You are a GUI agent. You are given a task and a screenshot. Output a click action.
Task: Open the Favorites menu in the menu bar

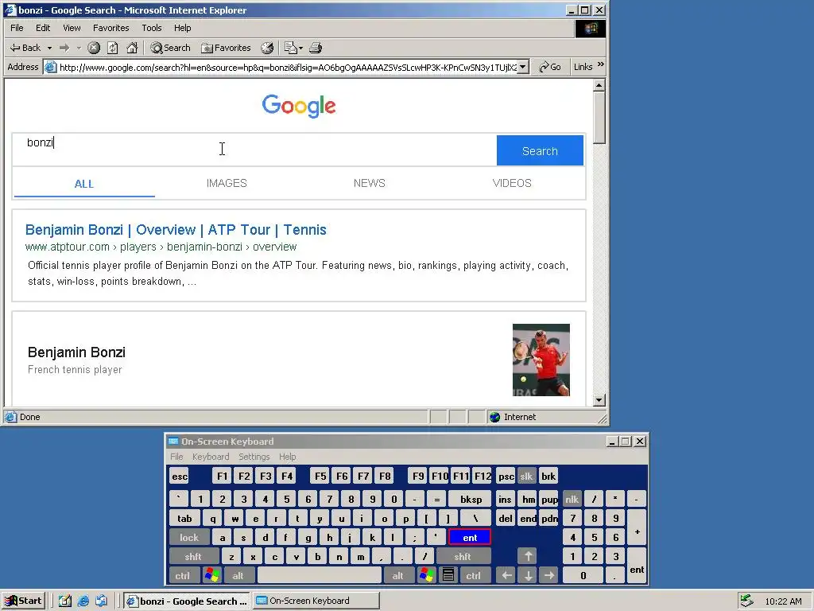[110, 28]
